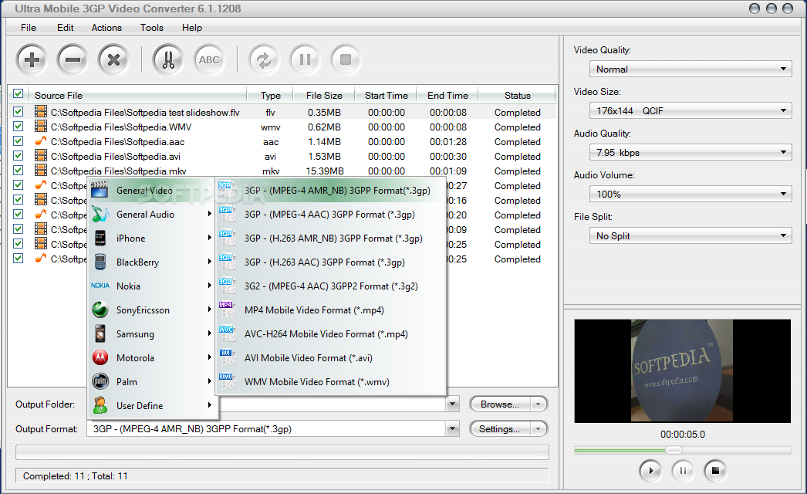807x494 pixels.
Task: Toggle checkbox of row ending 00:16
Action: tap(19, 199)
